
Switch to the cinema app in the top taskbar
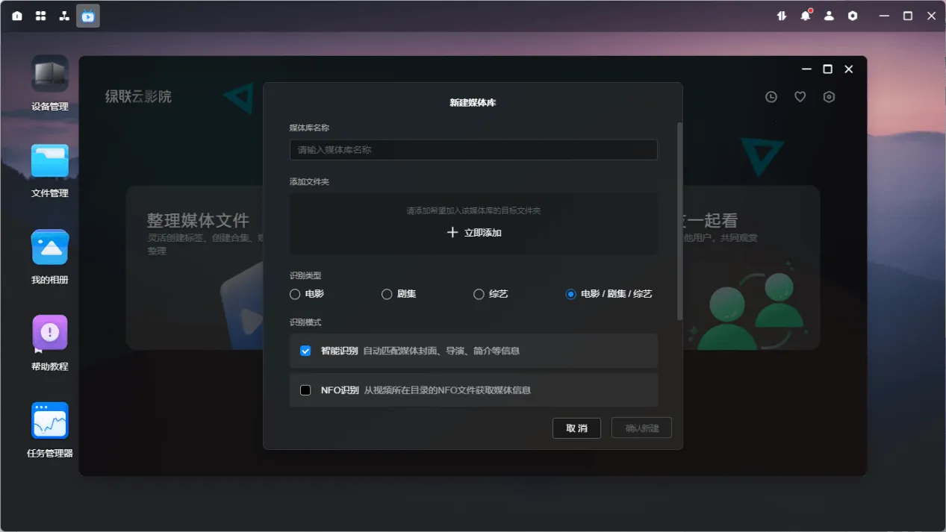coord(88,16)
